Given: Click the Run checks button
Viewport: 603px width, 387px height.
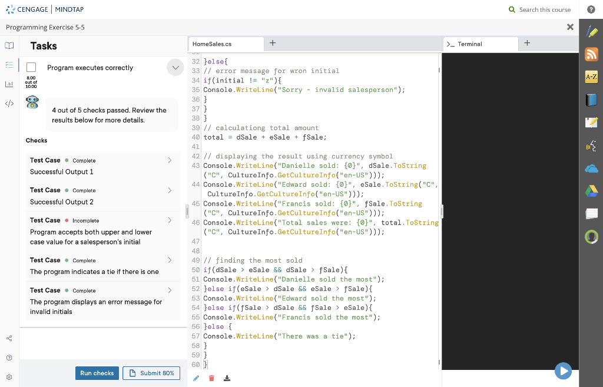Looking at the screenshot, I should pos(97,373).
